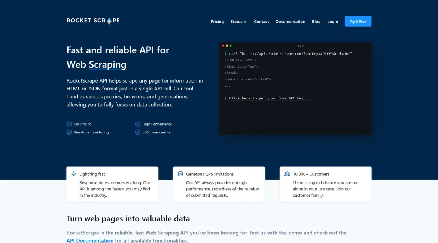
Task: Click the Rocket Scrape logo
Action: pos(93,21)
